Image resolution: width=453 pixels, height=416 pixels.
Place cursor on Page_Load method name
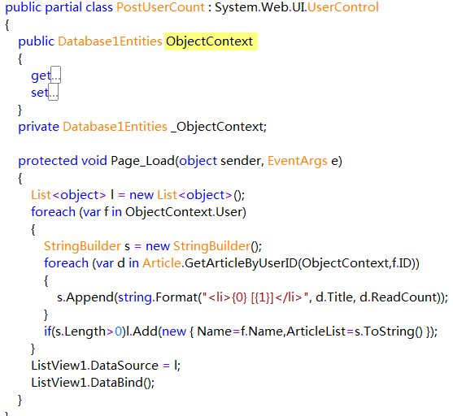point(142,161)
